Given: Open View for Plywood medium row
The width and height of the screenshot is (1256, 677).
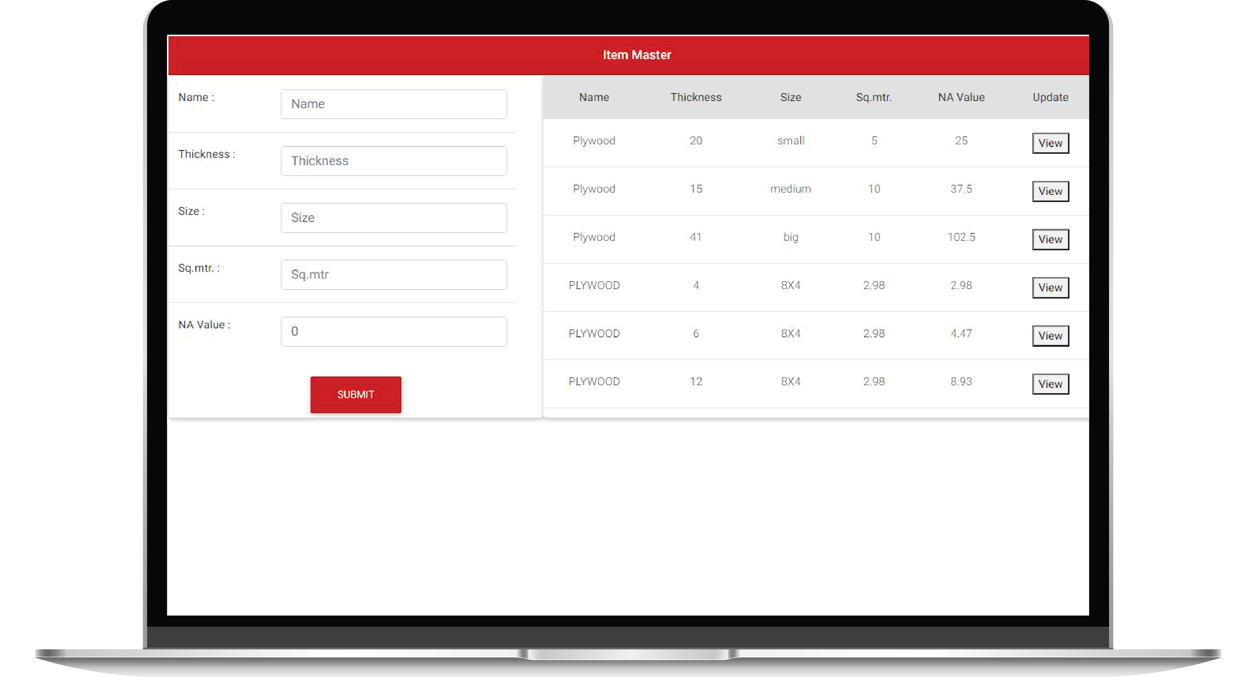Looking at the screenshot, I should (1050, 191).
